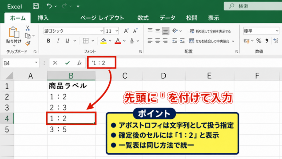
Task: Click the fx insert function icon
Action: point(79,63)
